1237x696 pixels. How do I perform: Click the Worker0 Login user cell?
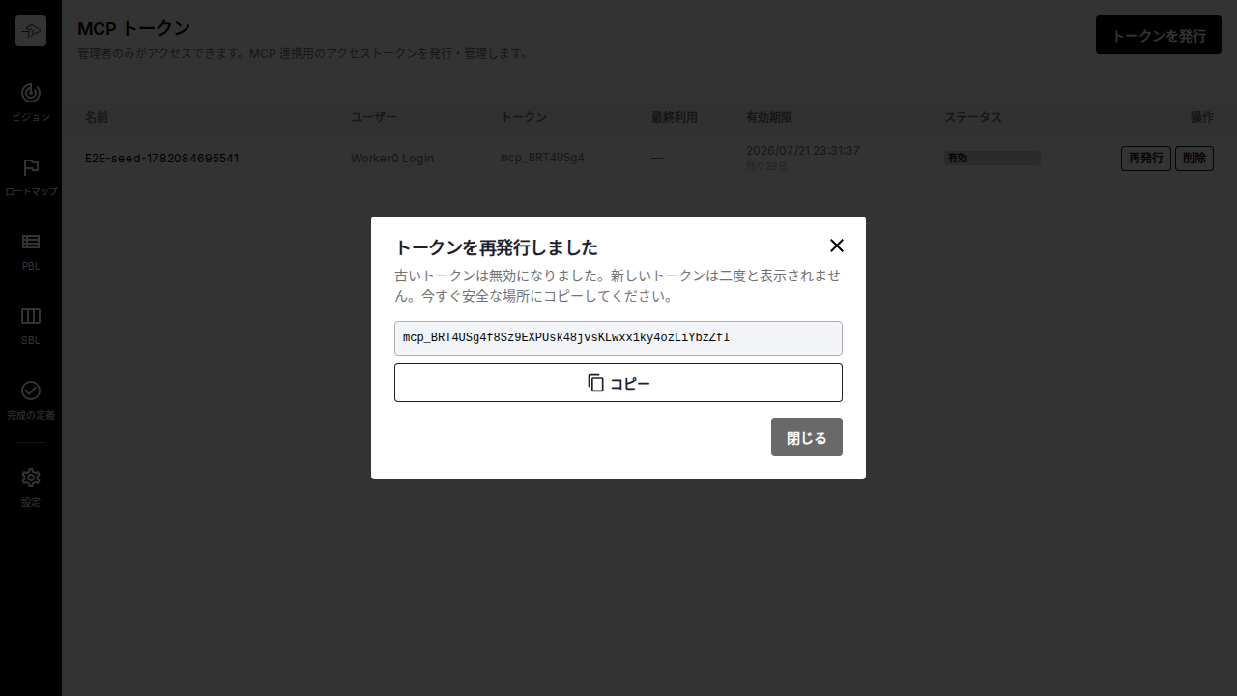pos(392,158)
